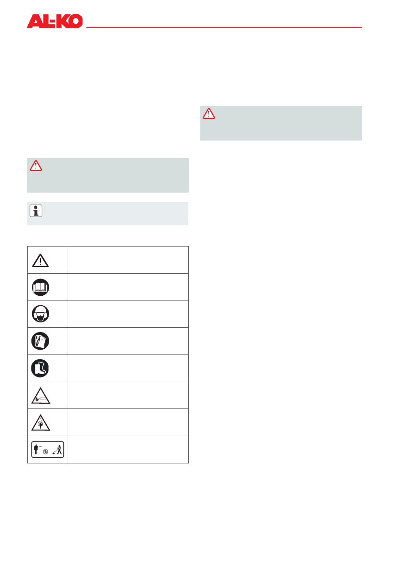Click the empty cell beside the boots symbol
This screenshot has width=400, height=569.
(x=128, y=368)
